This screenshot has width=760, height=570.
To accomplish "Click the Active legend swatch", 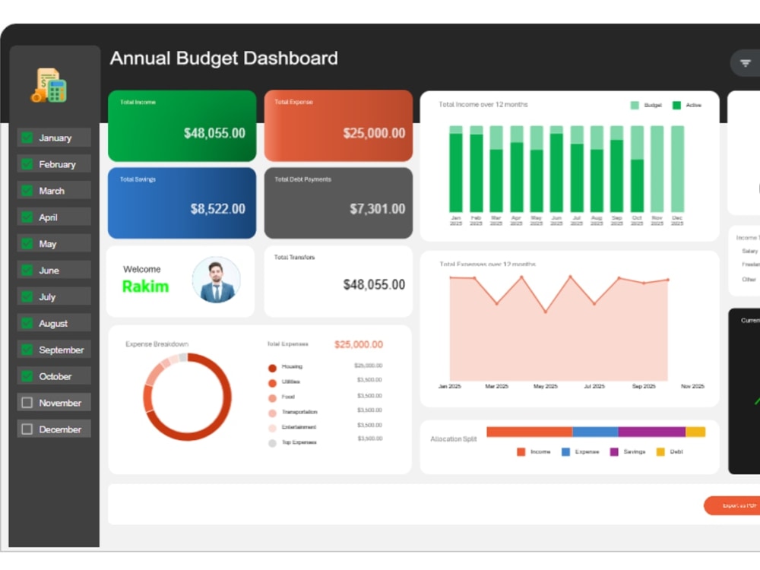I will (676, 105).
